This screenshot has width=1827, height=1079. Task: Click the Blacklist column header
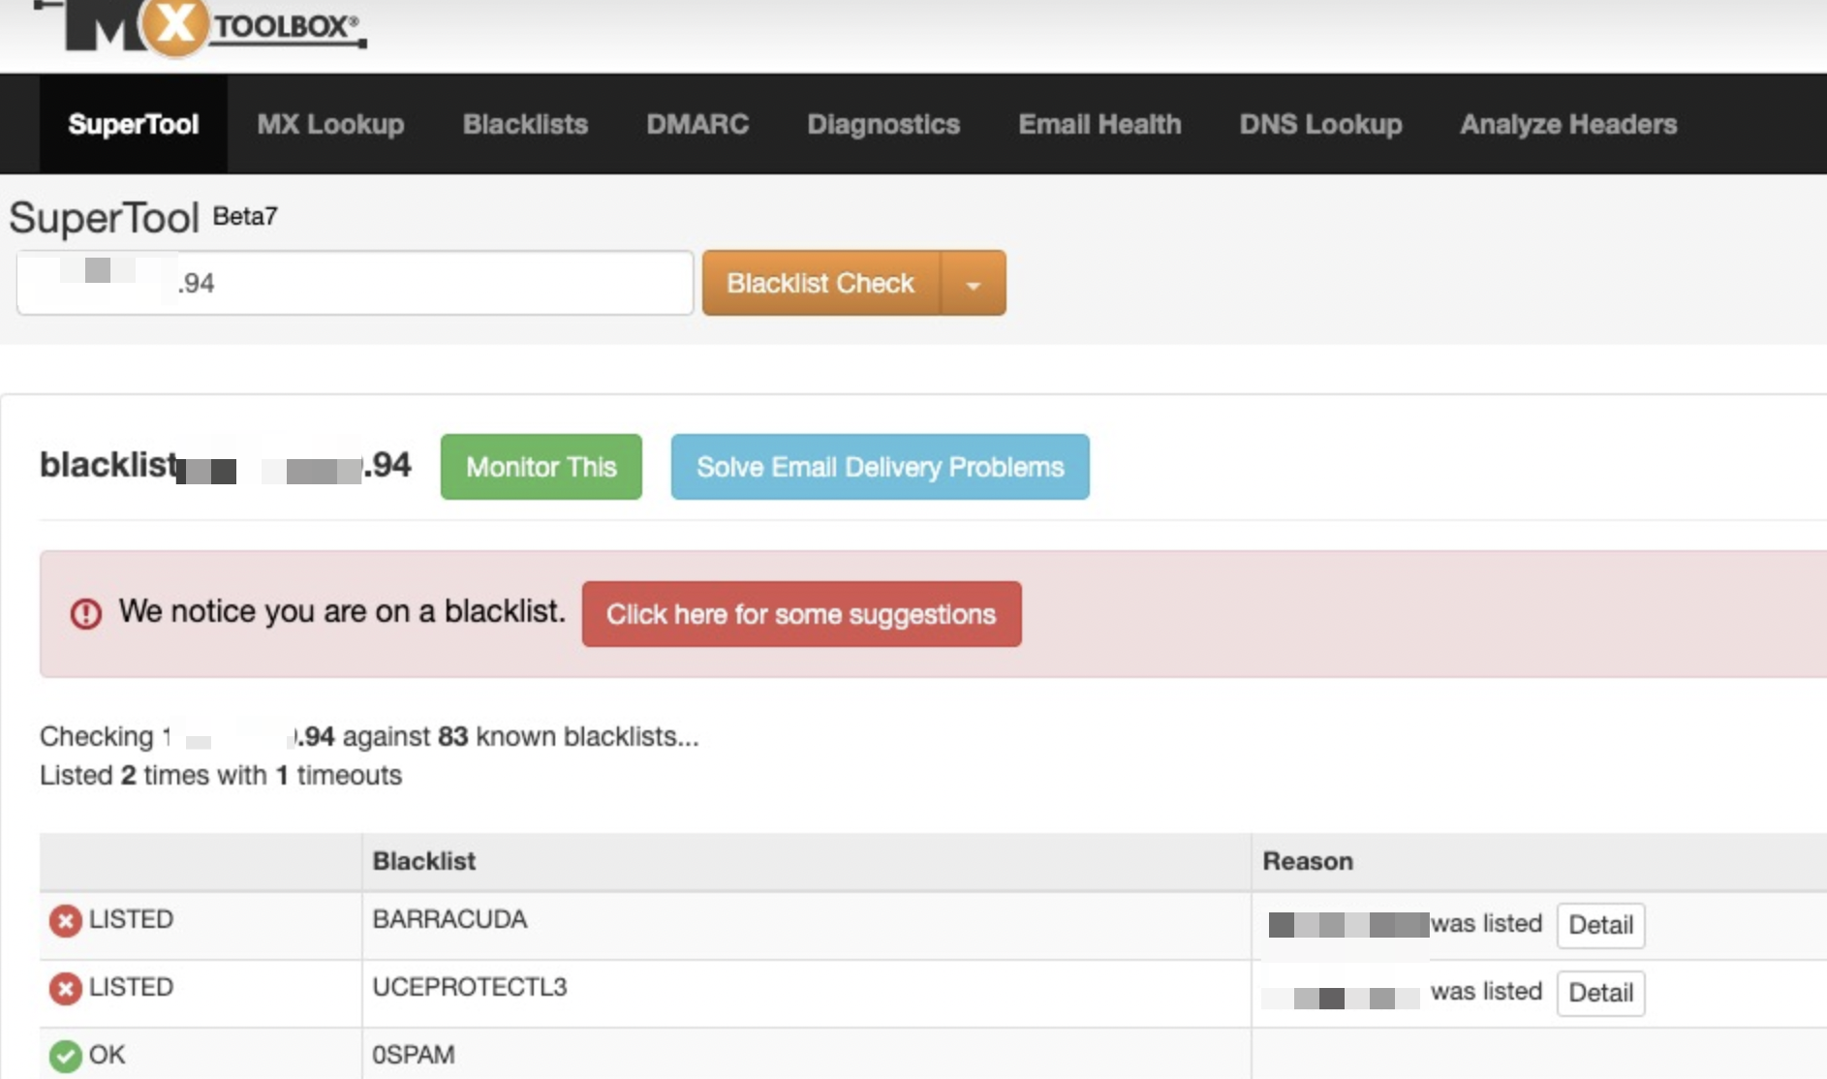tap(423, 861)
